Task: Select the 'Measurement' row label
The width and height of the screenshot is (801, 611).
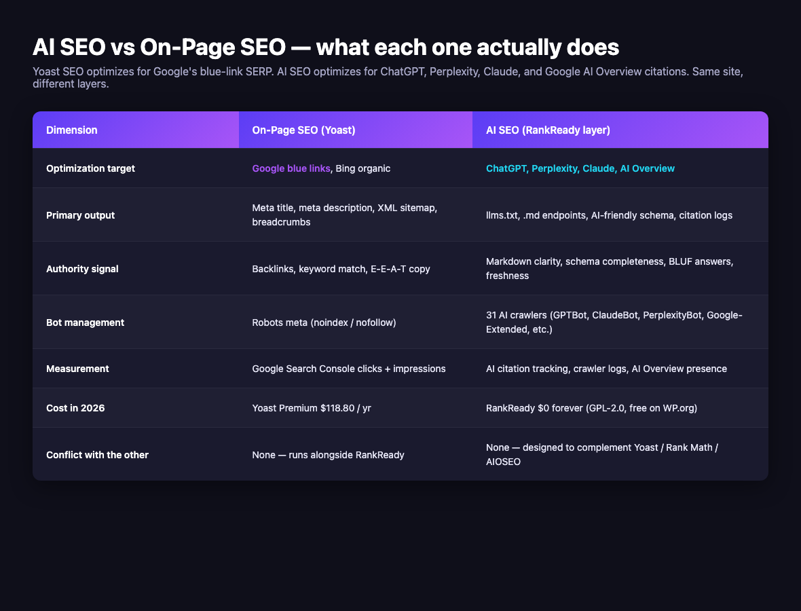Action: pyautogui.click(x=77, y=369)
